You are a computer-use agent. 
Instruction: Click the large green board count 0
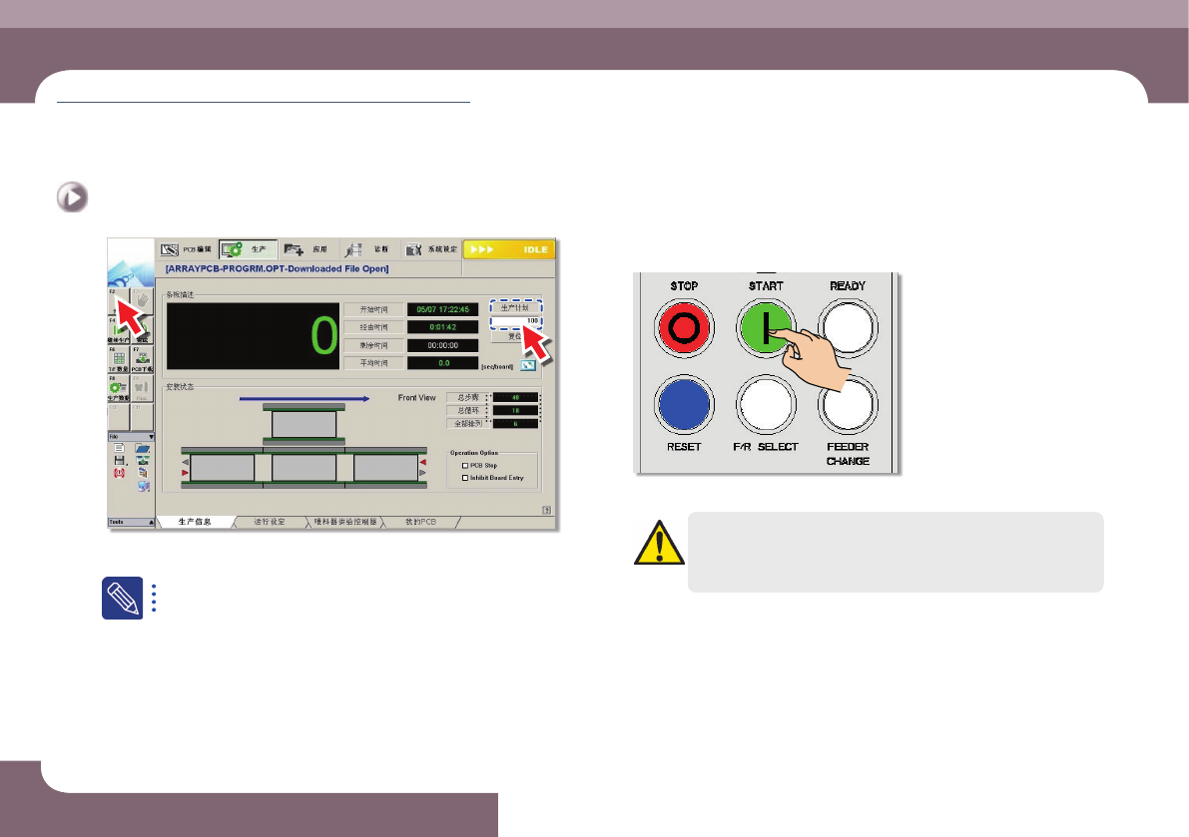tap(324, 335)
